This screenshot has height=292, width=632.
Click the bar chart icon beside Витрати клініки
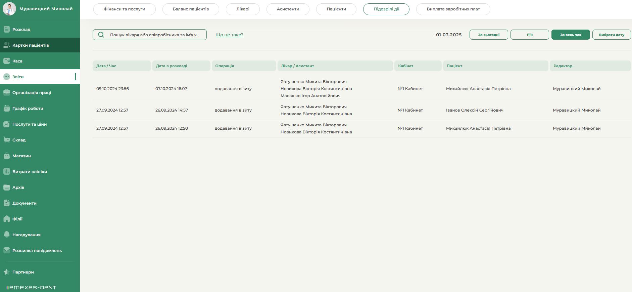(x=6, y=171)
